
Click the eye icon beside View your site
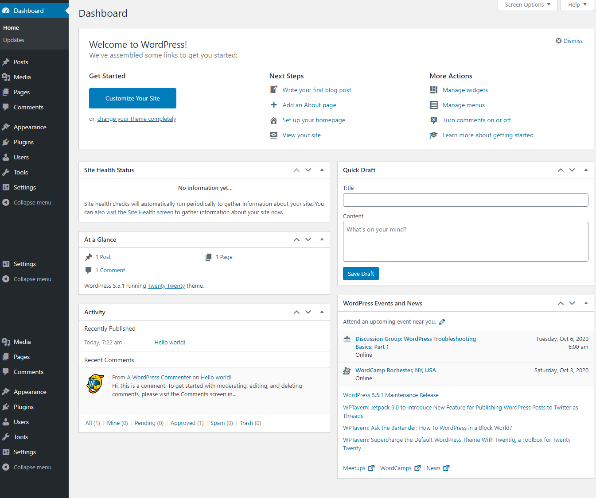click(x=274, y=135)
